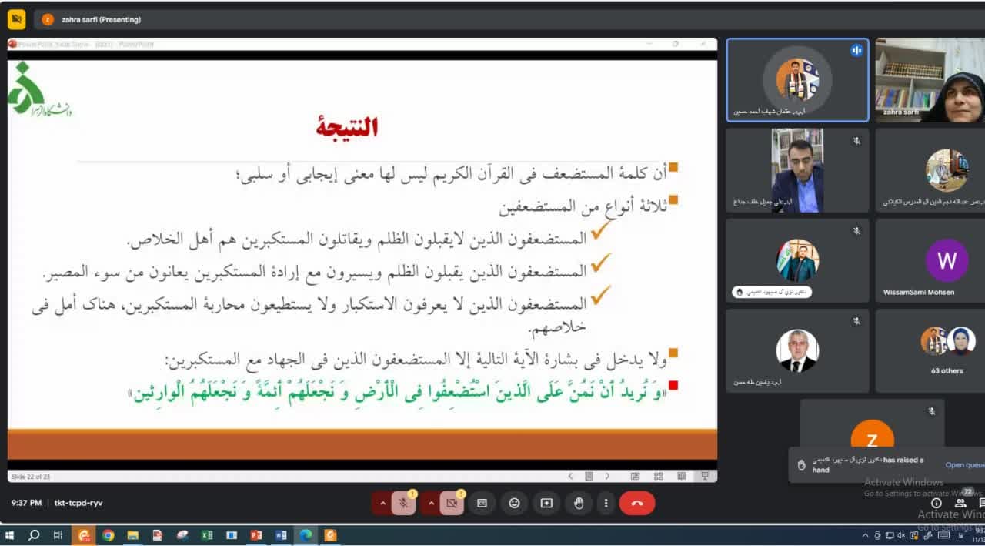The width and height of the screenshot is (985, 546).
Task: Open the 63 others participants tile
Action: [930, 350]
